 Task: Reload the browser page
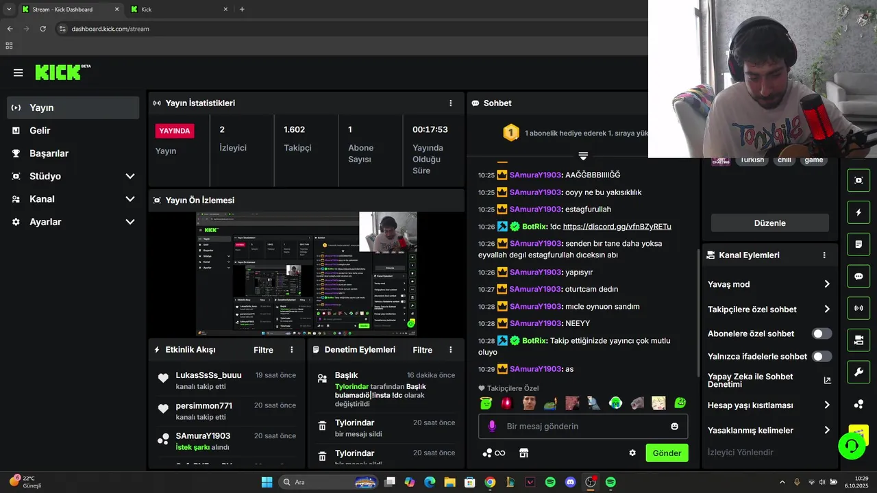(42, 29)
